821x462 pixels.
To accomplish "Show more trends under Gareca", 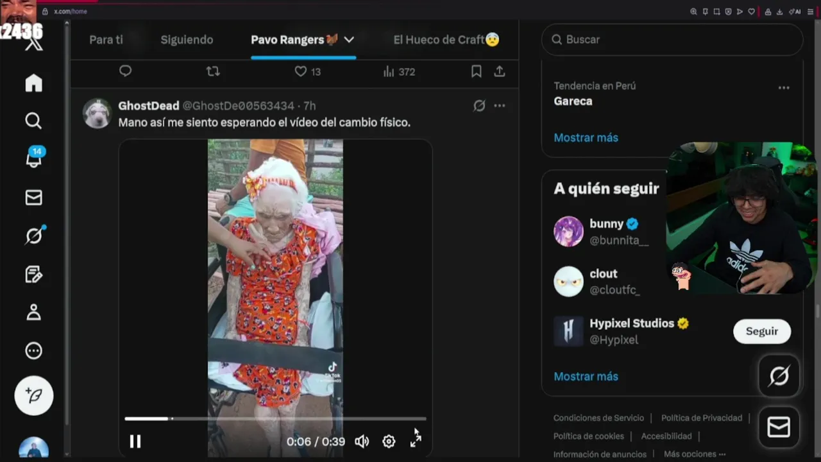I will tap(586, 138).
